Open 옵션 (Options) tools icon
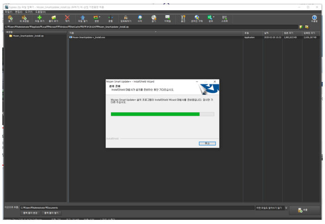Image resolution: width=325 pixels, height=224 pixels. pyautogui.click(x=183, y=18)
